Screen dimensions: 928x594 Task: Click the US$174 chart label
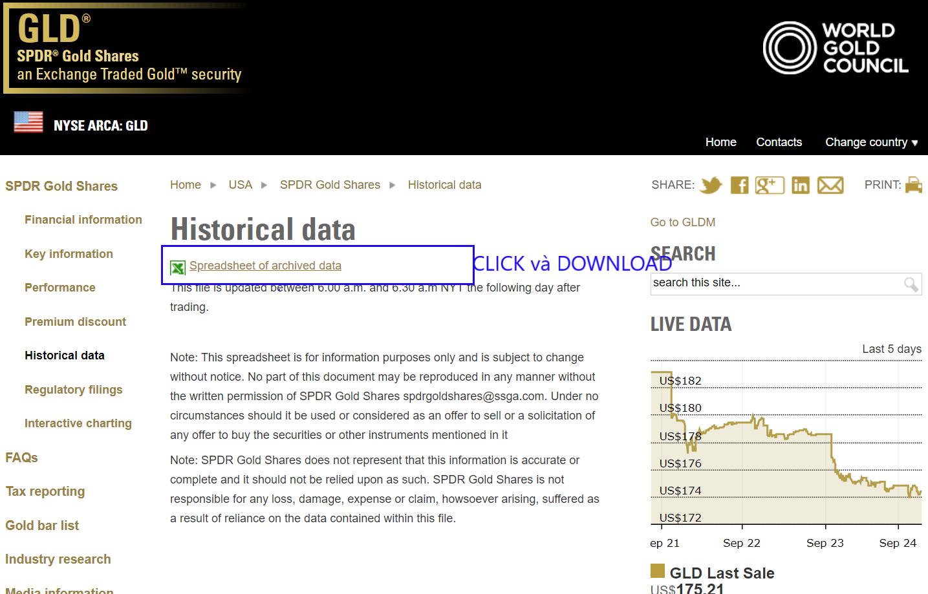680,491
